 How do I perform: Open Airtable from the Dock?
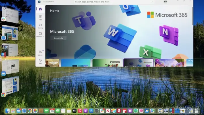coord(113,111)
